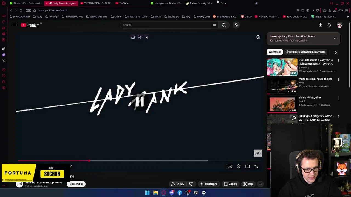Click the address bar URL
Viewport: 351px width, 197px height.
tap(53, 10)
